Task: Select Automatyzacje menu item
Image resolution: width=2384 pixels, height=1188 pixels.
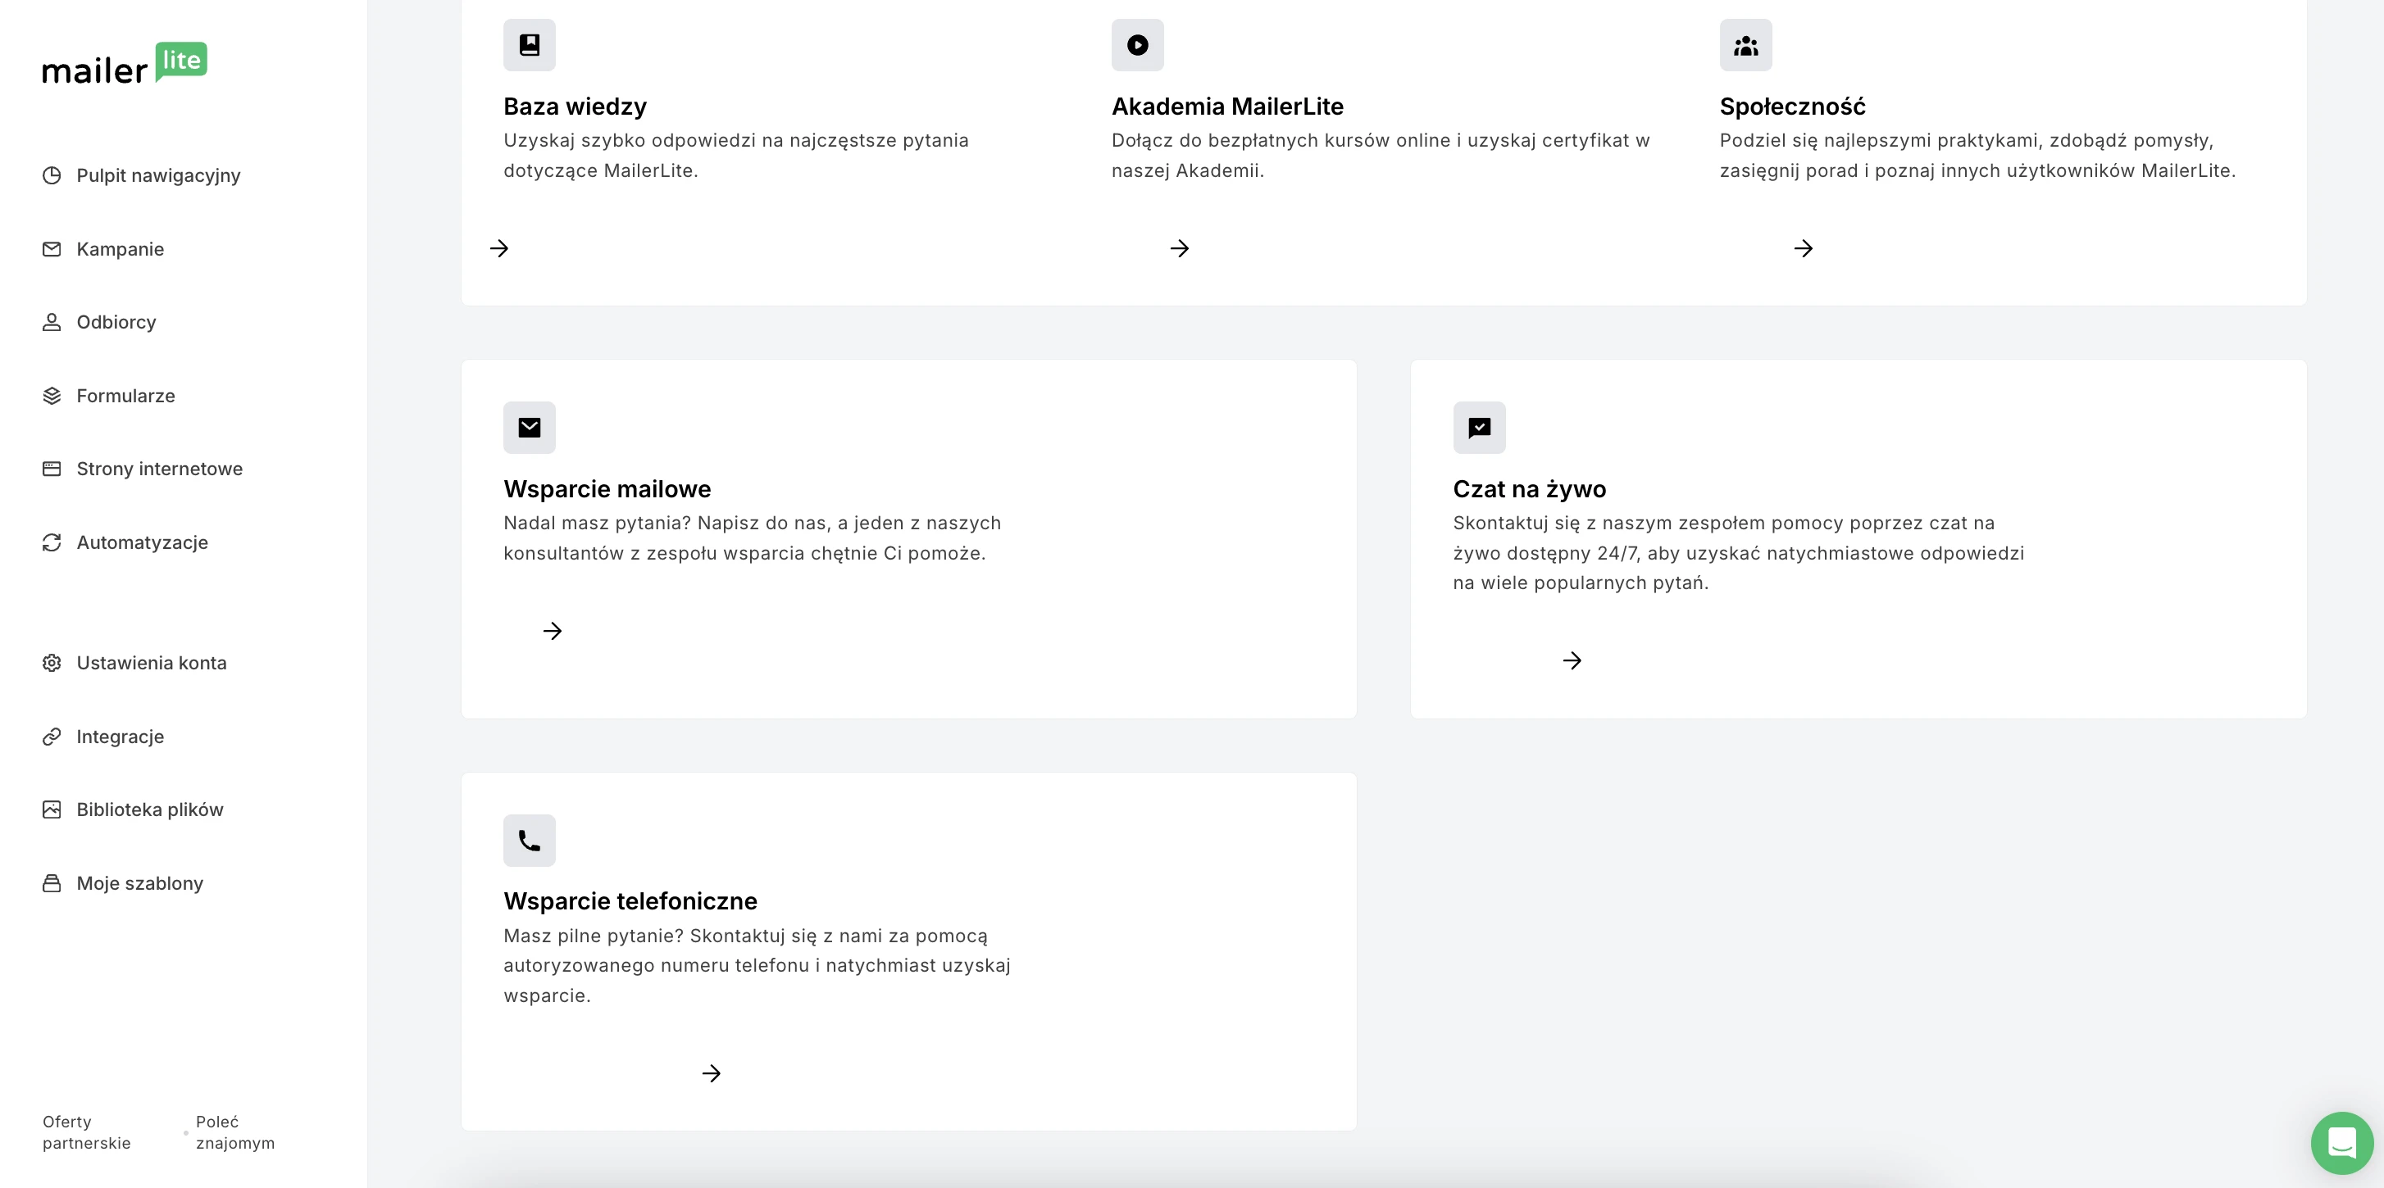Action: [x=142, y=542]
